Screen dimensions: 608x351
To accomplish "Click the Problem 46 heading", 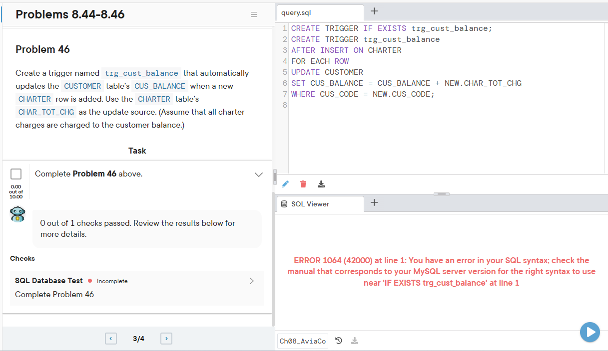I will pos(43,49).
